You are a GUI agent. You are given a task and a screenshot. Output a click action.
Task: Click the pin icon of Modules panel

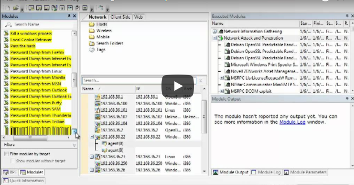pyautogui.click(x=69, y=16)
